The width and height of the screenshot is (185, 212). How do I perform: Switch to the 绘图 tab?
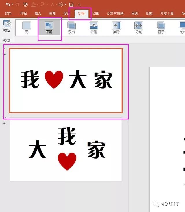coord(52,13)
